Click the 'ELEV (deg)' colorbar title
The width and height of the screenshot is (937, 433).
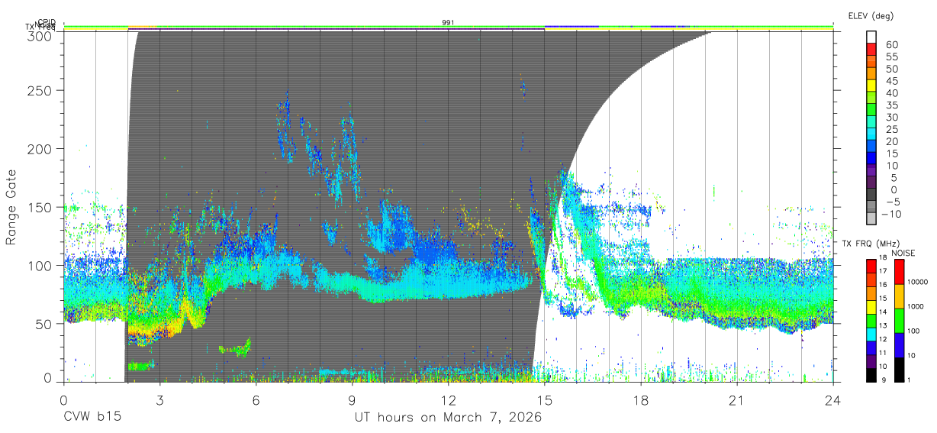point(870,15)
